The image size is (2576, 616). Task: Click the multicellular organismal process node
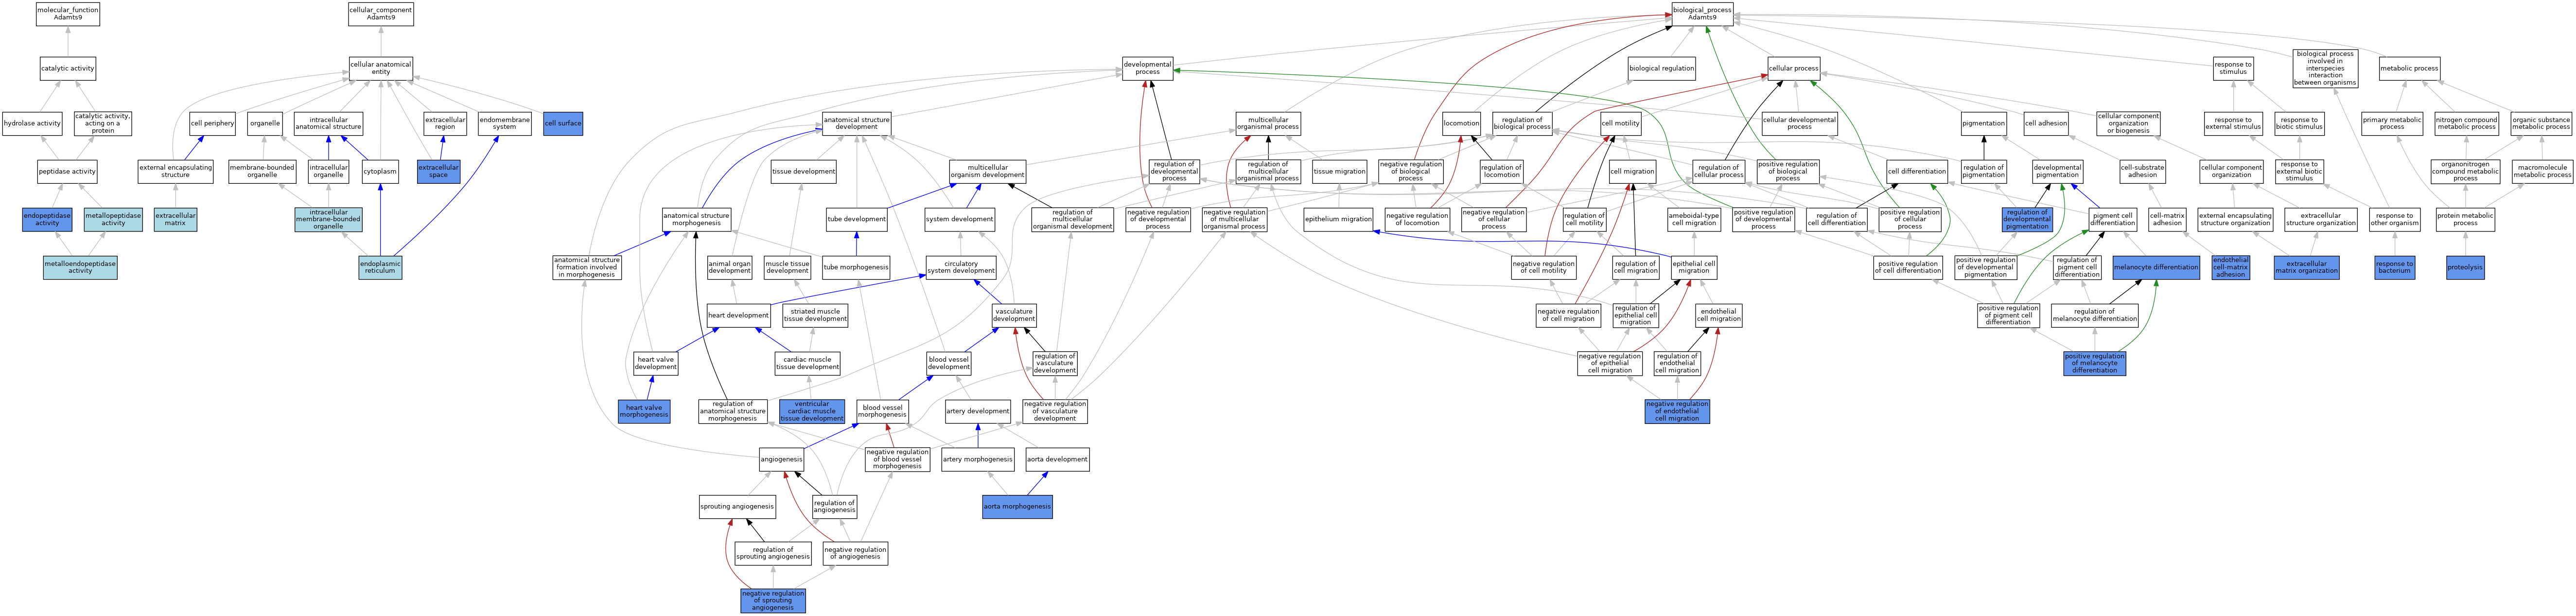[x=1268, y=124]
